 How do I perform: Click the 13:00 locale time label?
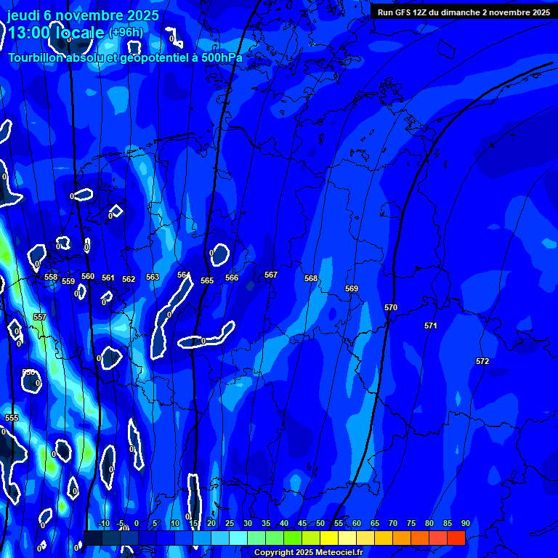click(x=56, y=33)
